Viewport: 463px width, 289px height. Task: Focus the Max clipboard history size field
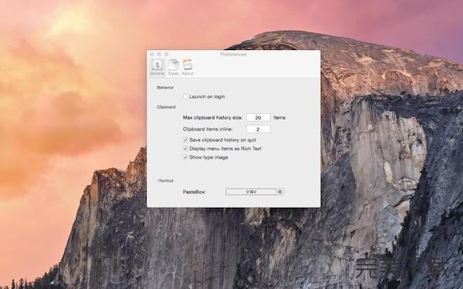click(x=259, y=117)
